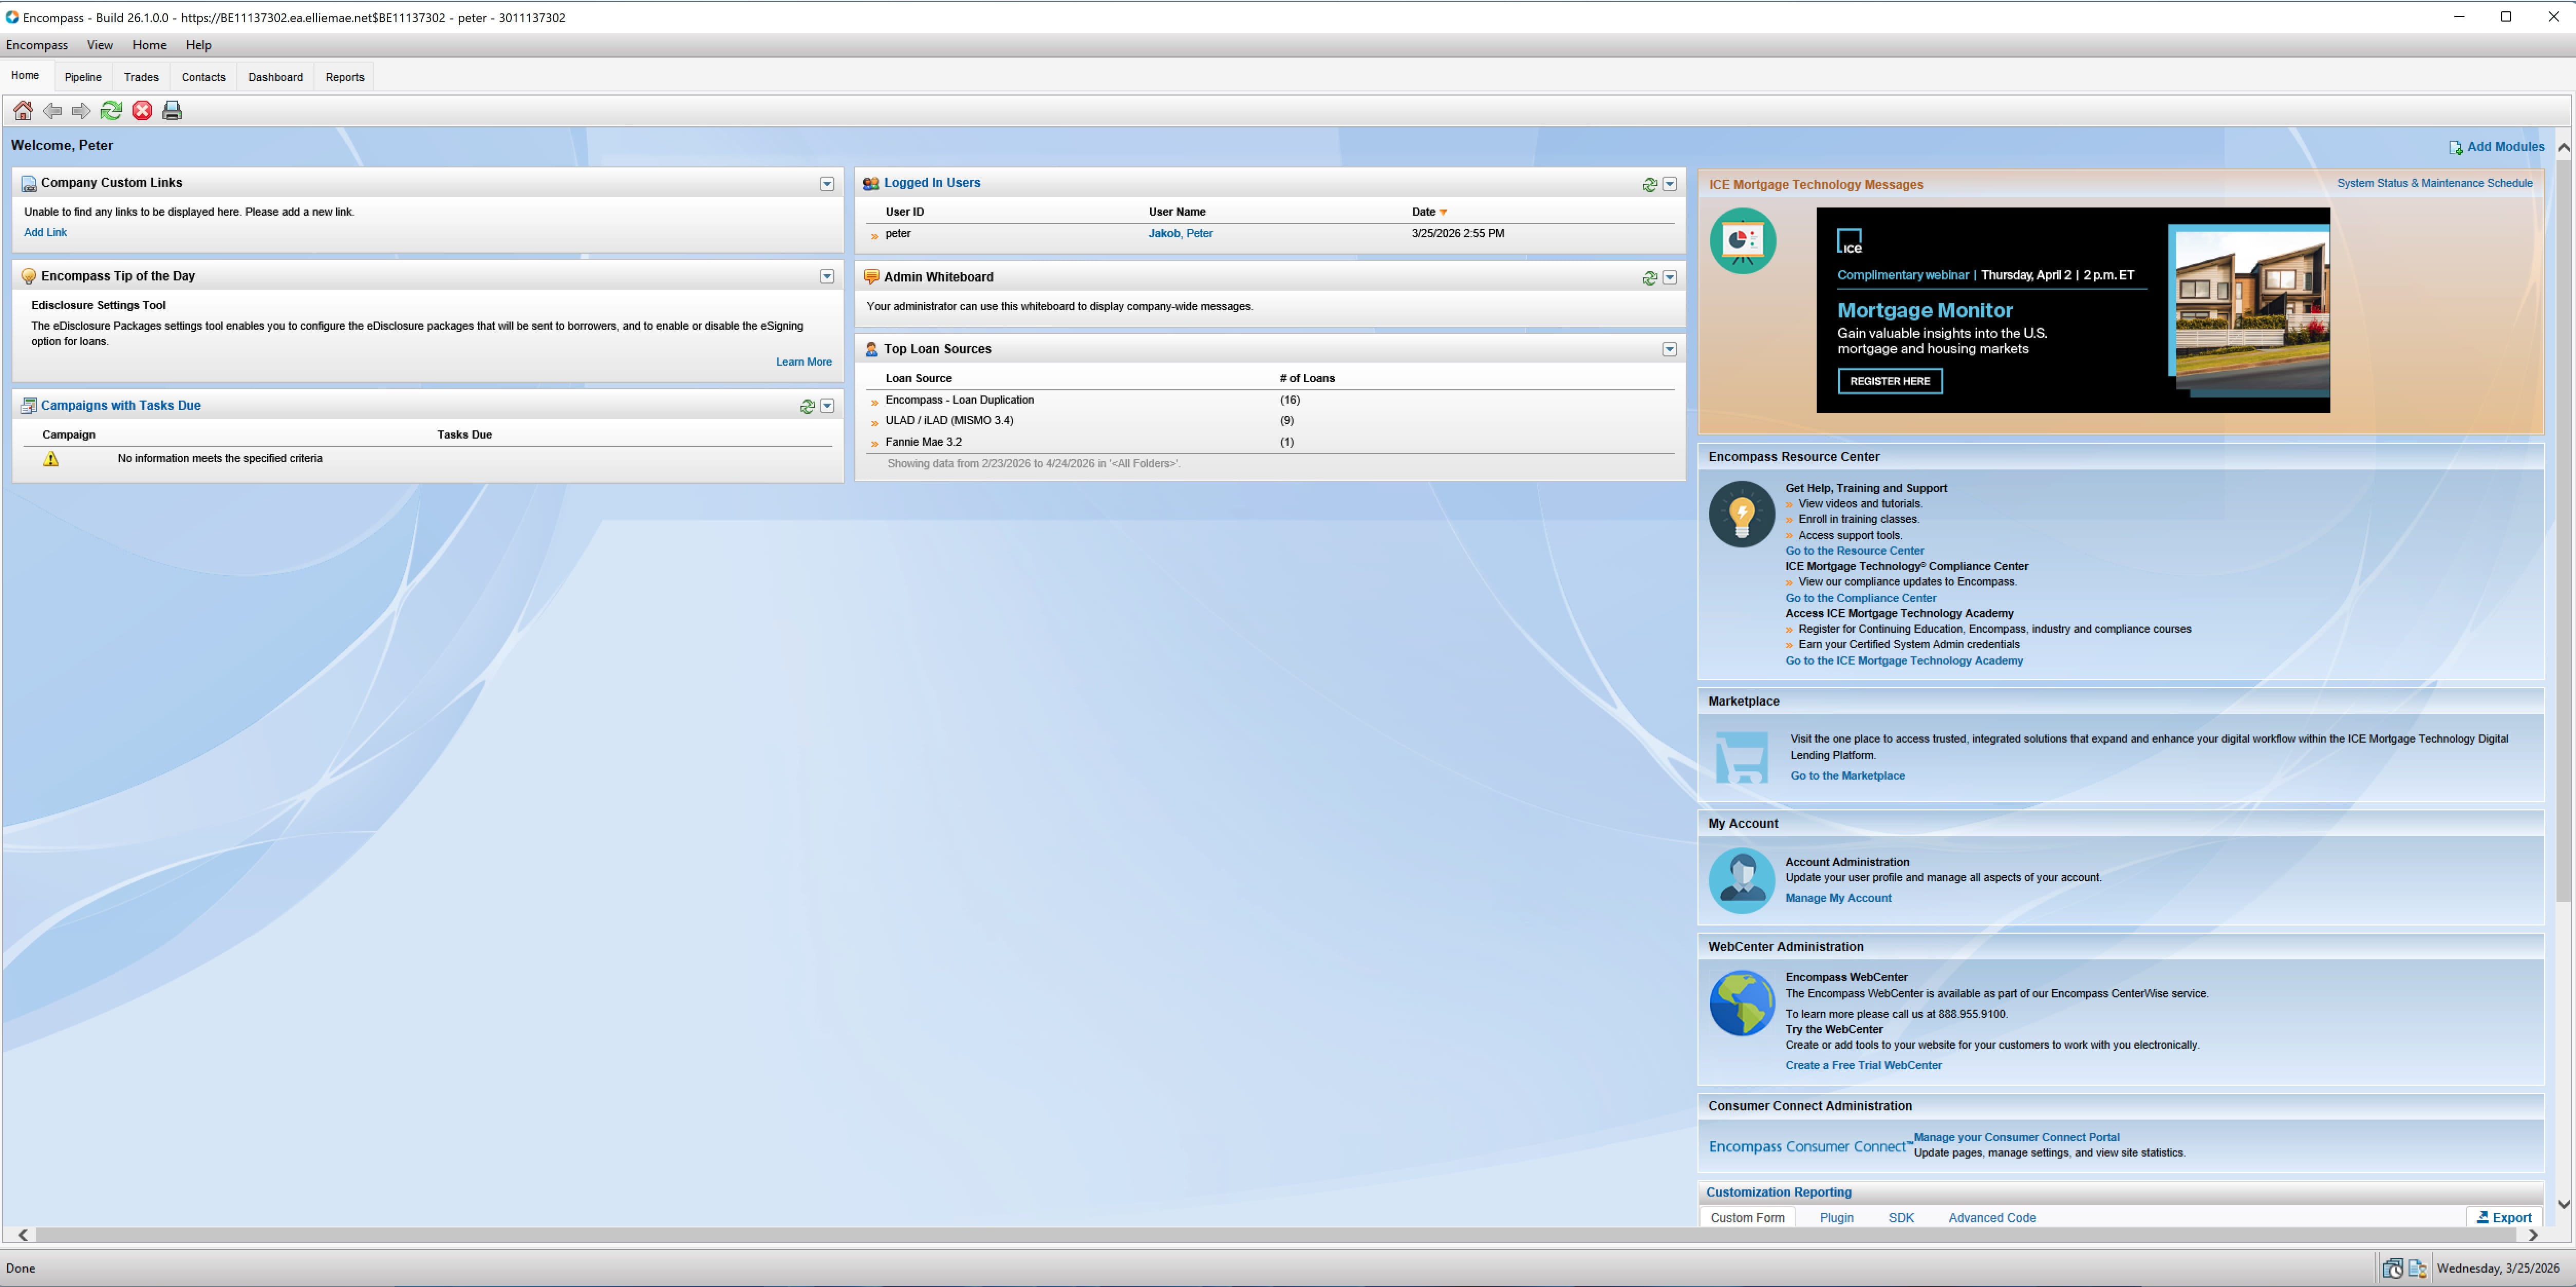Image resolution: width=2576 pixels, height=1287 pixels.
Task: Click the Forward arrow toolbar icon
Action: coord(81,111)
